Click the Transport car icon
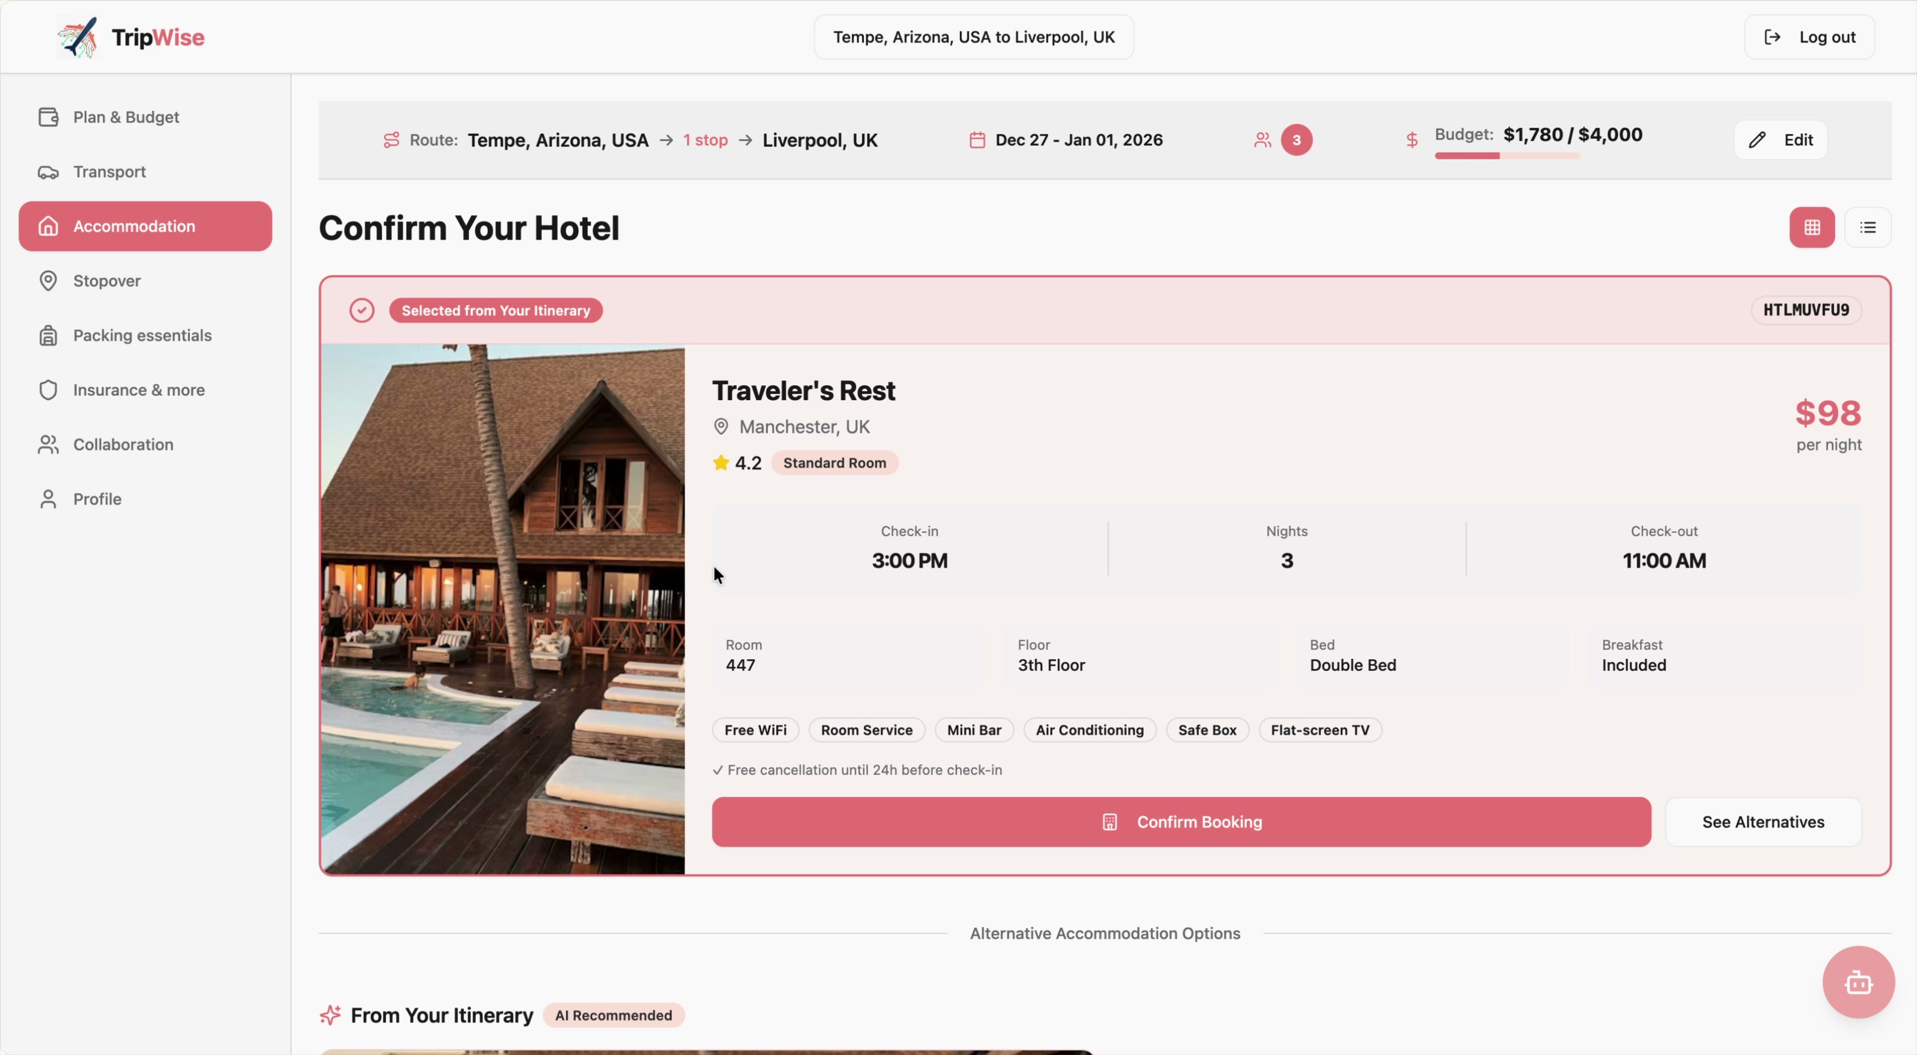Viewport: 1917px width, 1055px height. coord(48,172)
